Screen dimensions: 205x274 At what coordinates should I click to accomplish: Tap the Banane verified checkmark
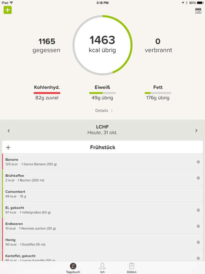pyautogui.click(x=198, y=162)
